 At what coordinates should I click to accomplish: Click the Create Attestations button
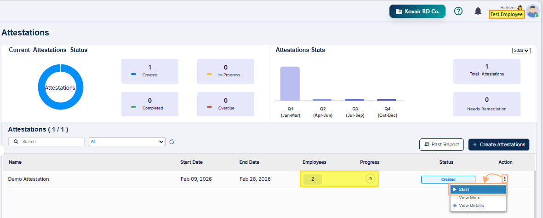pos(499,144)
